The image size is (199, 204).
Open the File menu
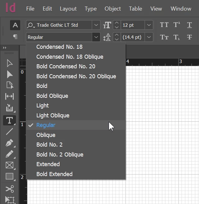(30, 9)
